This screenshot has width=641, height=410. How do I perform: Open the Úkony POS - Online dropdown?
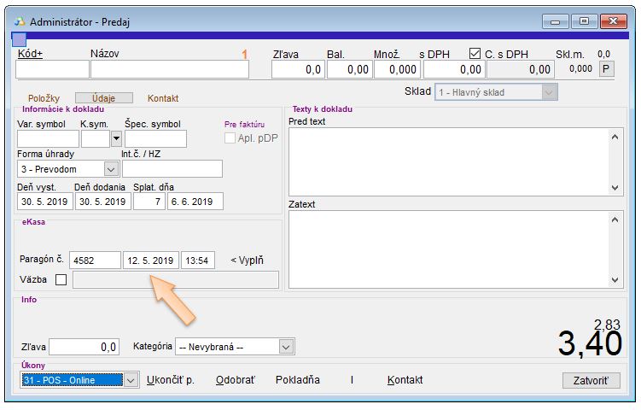coord(131,380)
